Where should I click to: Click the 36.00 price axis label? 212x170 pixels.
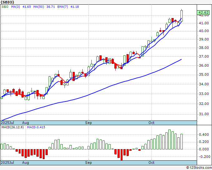tap(204, 65)
